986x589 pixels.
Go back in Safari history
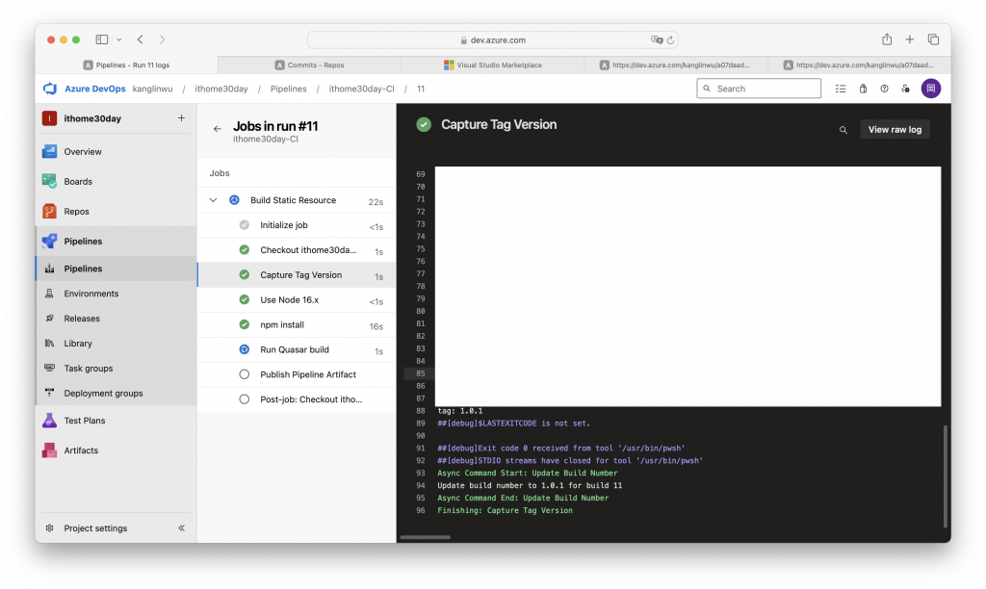tap(141, 39)
